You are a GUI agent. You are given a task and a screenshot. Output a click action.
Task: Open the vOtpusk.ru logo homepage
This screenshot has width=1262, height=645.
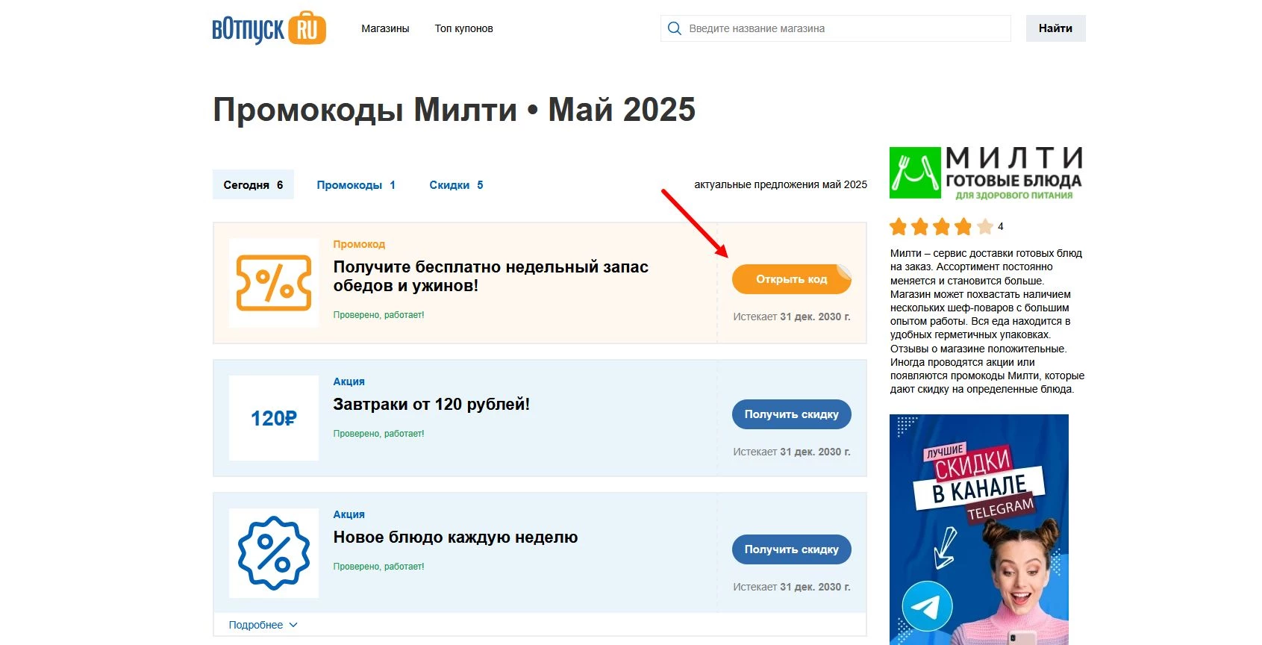pyautogui.click(x=269, y=28)
